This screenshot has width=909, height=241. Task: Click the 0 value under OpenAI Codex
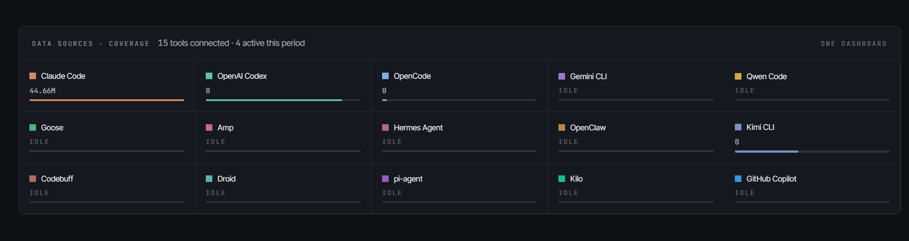point(208,91)
